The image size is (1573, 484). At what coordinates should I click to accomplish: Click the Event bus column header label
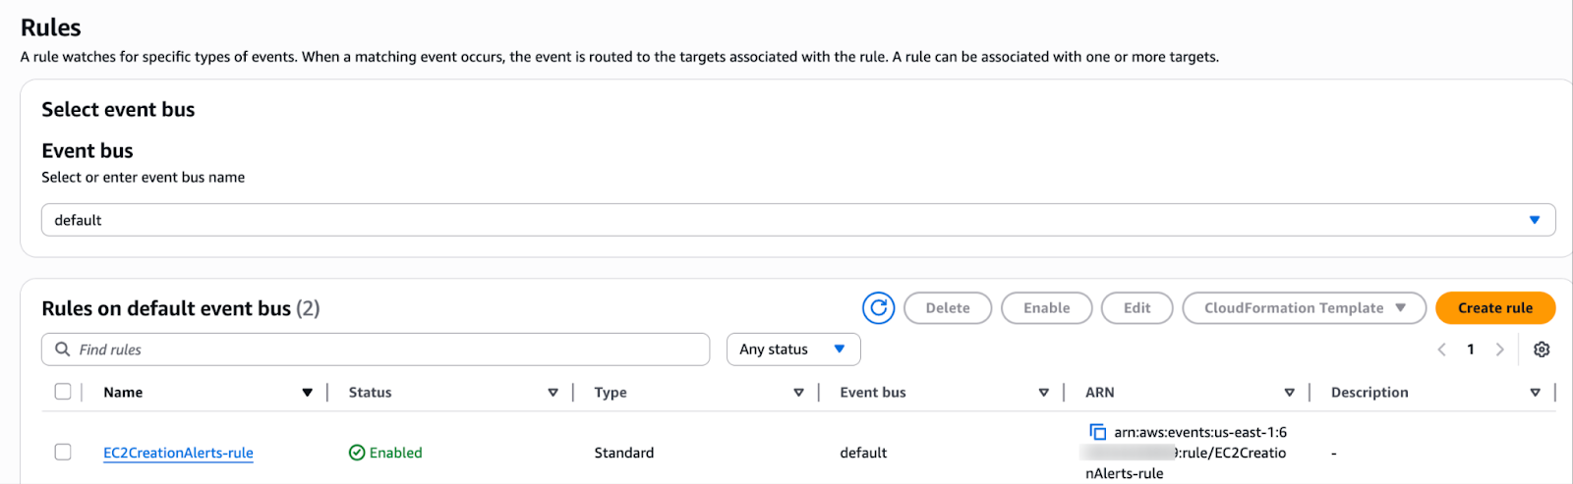click(873, 393)
